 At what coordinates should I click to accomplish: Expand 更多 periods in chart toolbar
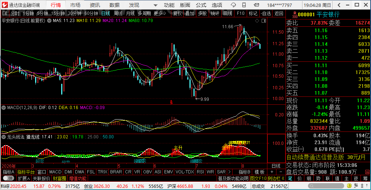coord(160,13)
